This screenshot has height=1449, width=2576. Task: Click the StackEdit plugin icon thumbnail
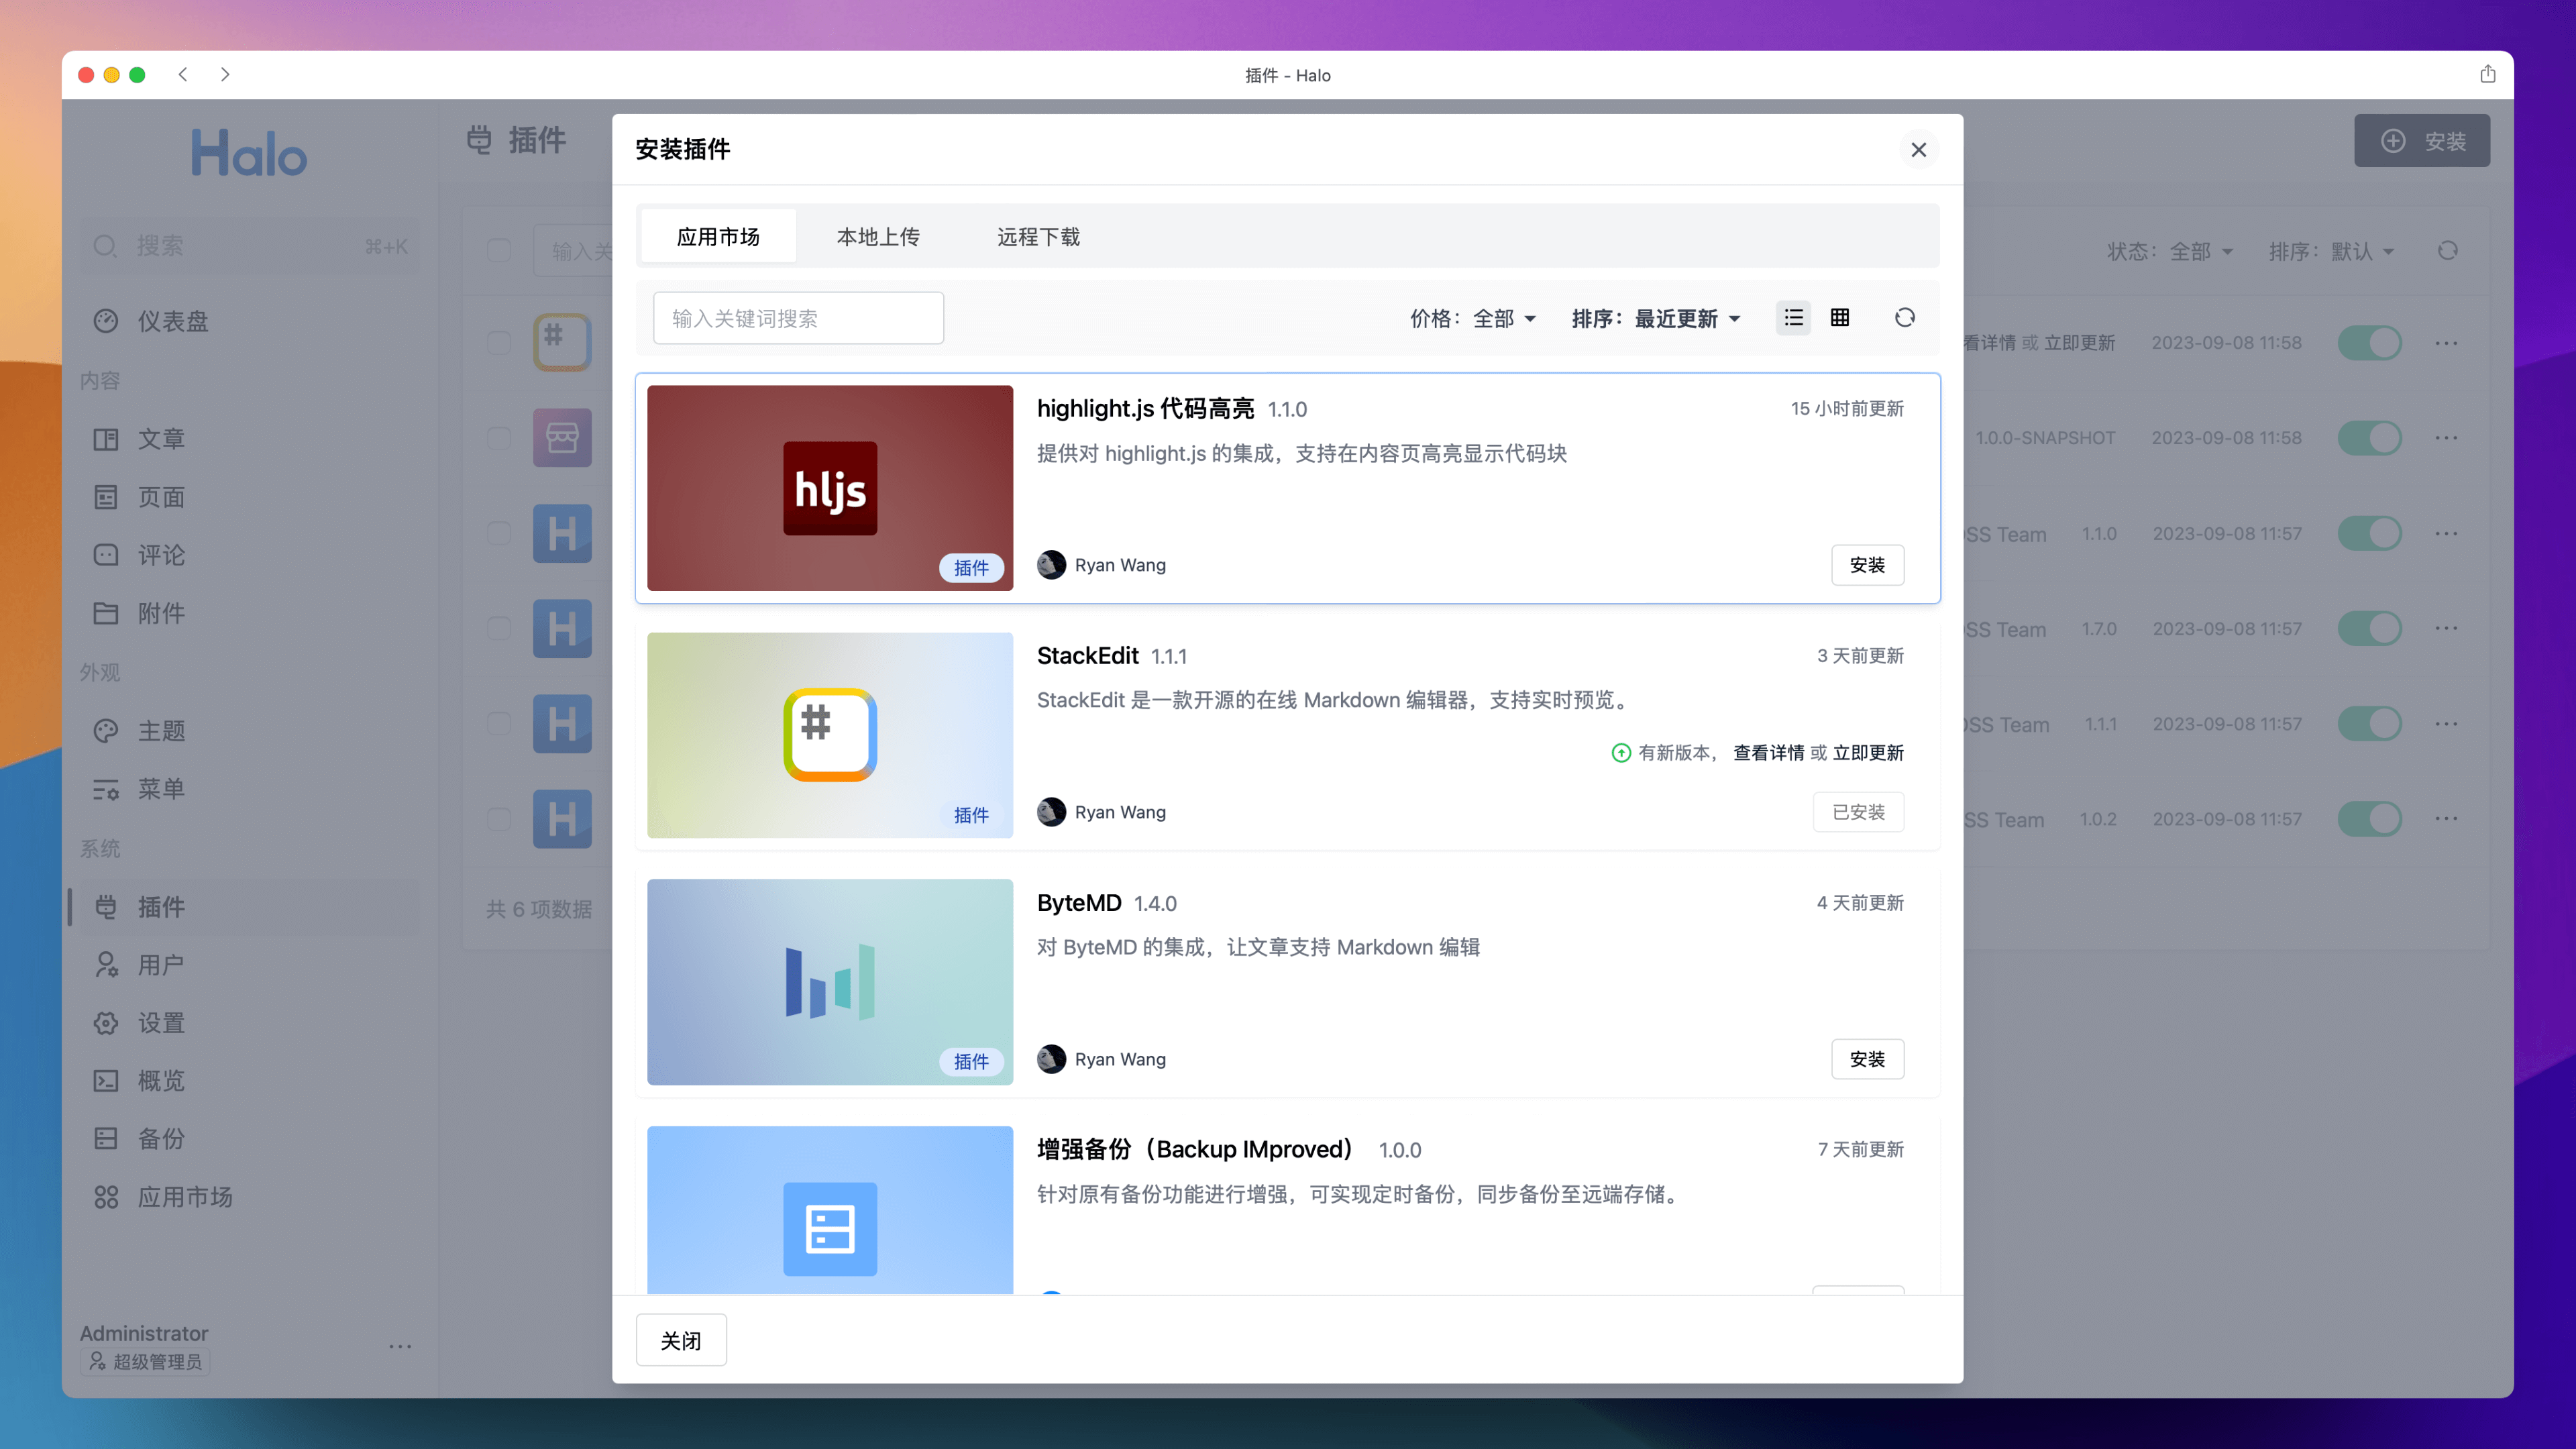tap(829, 735)
